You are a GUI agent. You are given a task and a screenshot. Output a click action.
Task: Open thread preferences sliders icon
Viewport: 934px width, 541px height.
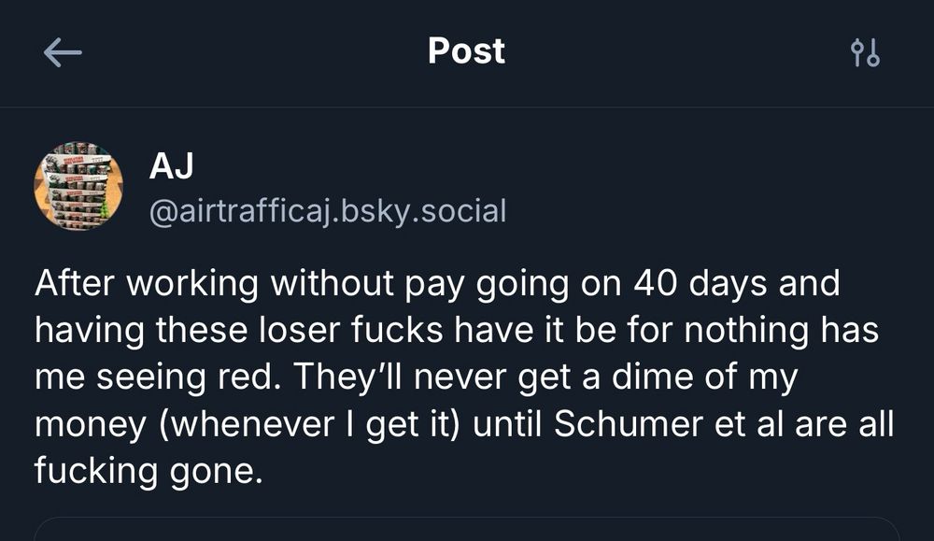[866, 53]
